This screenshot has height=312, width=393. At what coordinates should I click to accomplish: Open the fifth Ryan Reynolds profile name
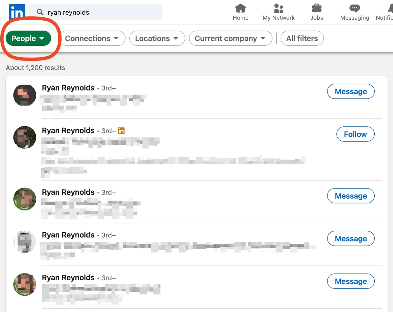click(x=68, y=278)
